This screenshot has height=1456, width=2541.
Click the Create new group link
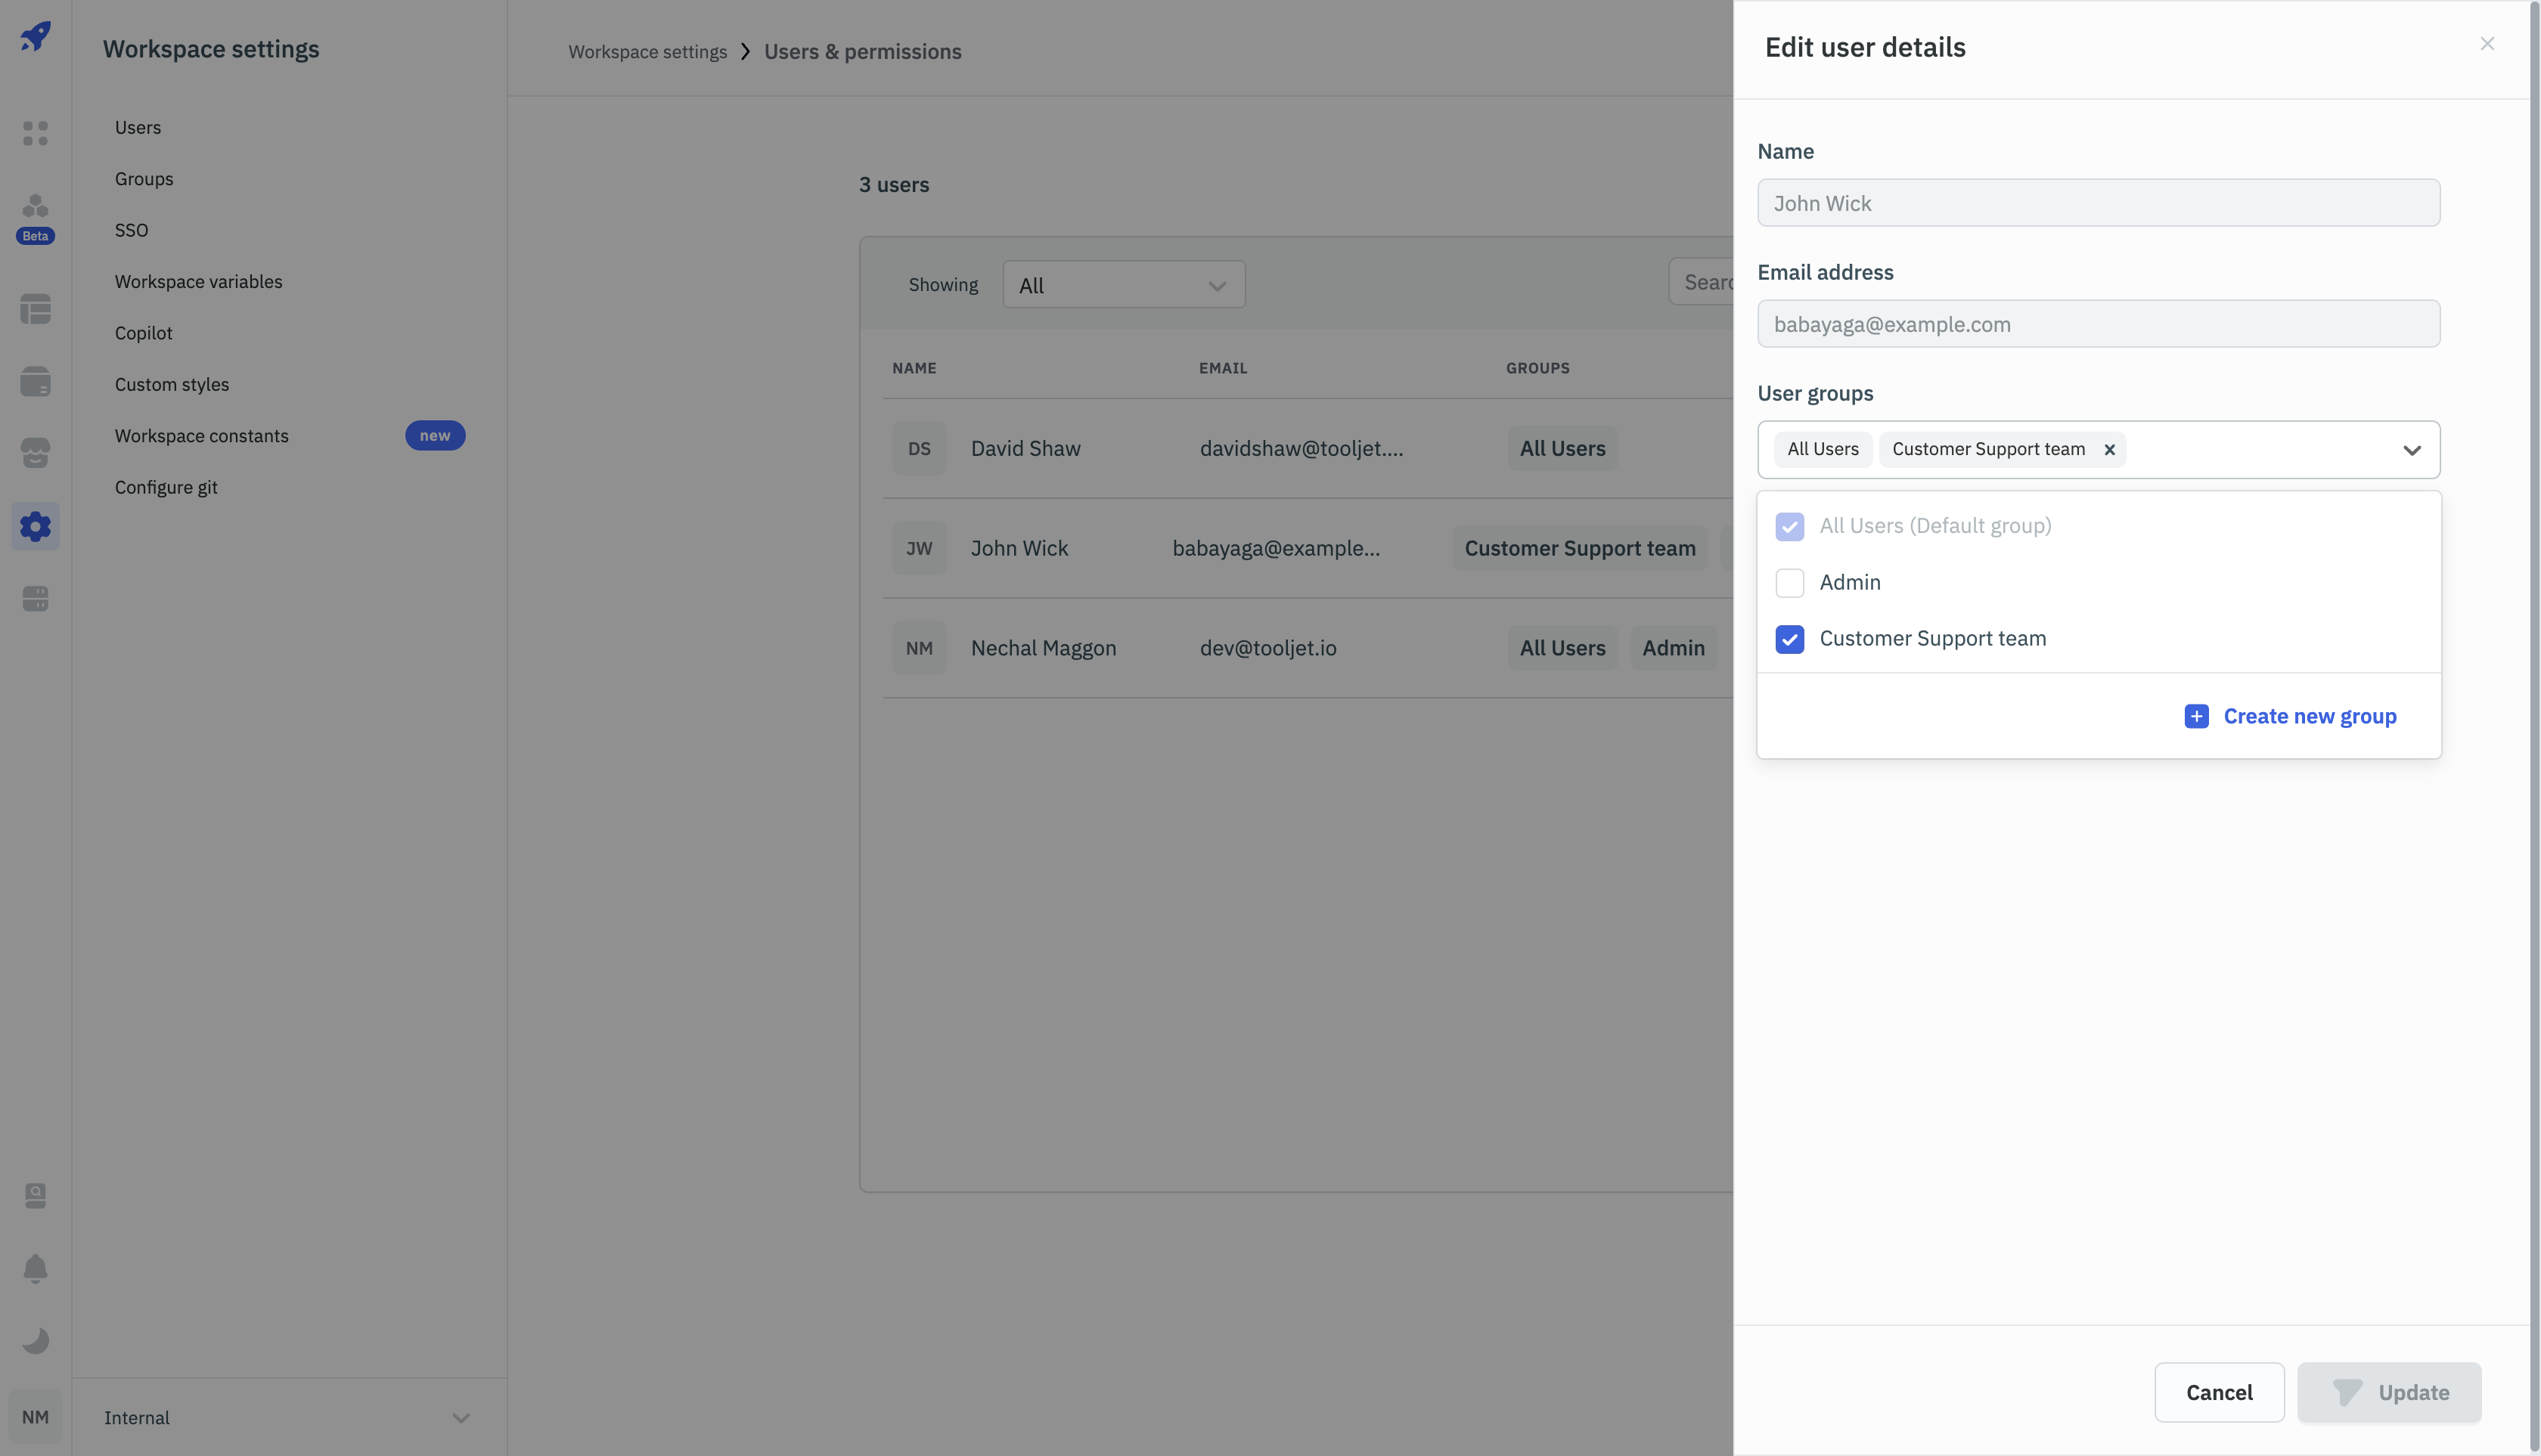pyautogui.click(x=2308, y=716)
